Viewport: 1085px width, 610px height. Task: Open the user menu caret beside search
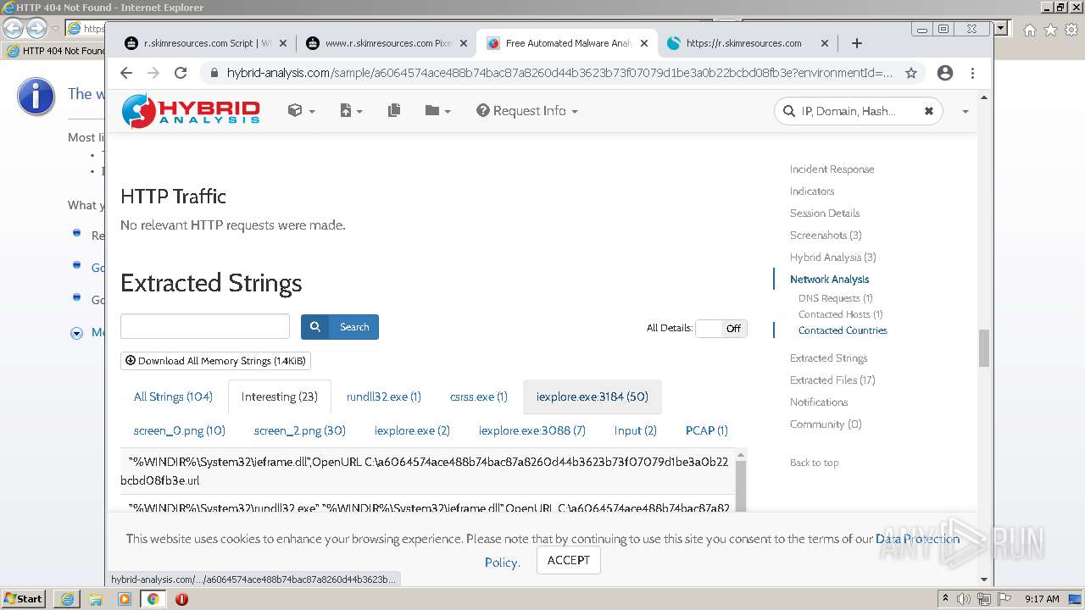[965, 111]
